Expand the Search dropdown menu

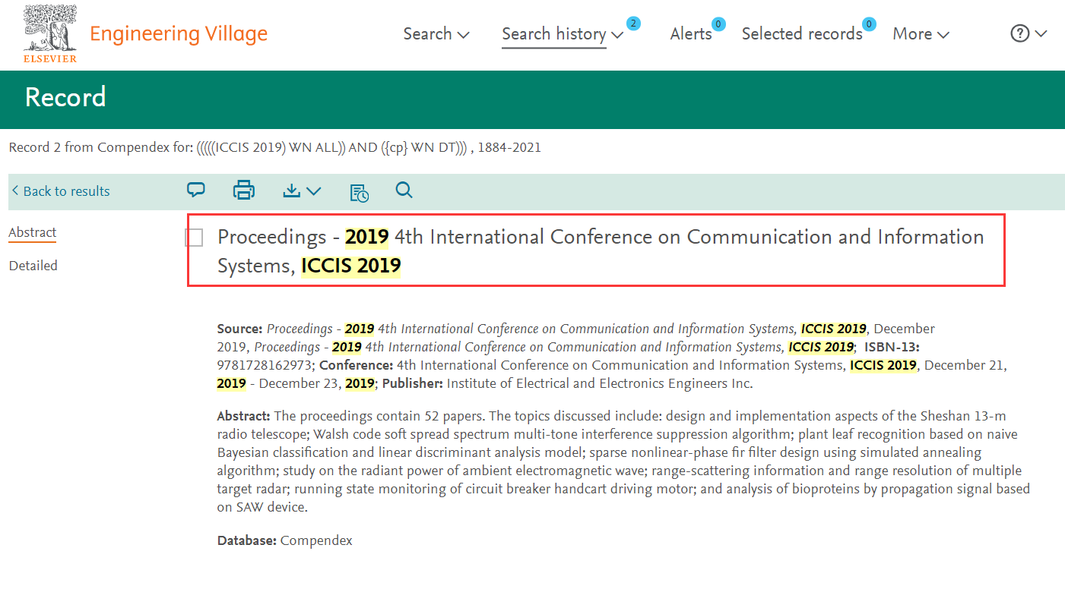pos(436,34)
